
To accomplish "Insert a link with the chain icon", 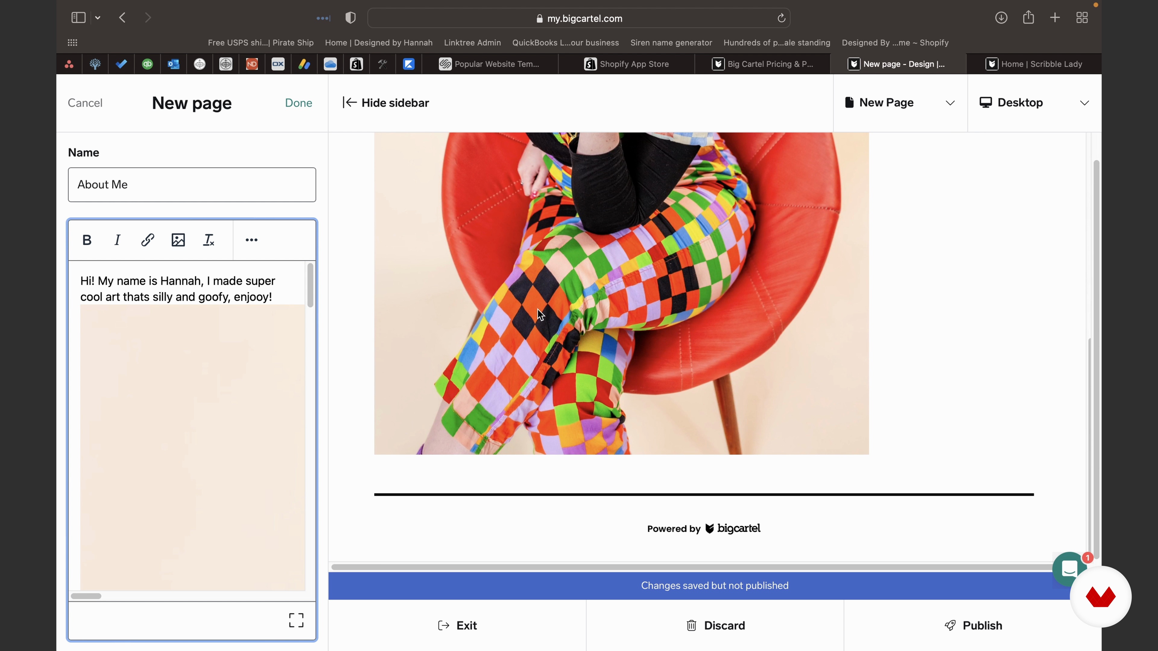I will coord(148,240).
